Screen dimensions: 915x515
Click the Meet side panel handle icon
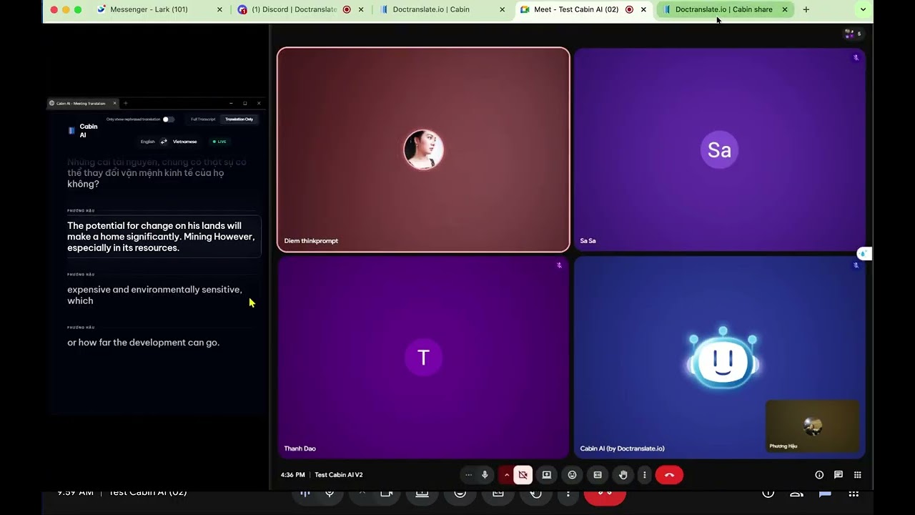(x=864, y=253)
